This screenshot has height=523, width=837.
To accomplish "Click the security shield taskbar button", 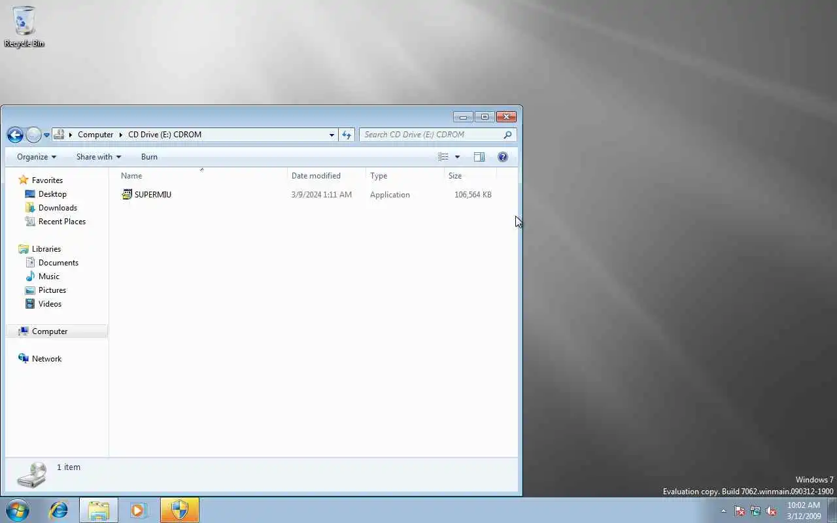I will point(179,510).
